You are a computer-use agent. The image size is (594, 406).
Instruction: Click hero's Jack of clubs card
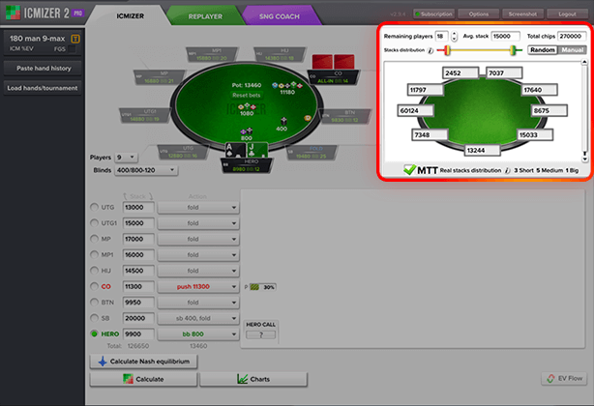coord(257,151)
